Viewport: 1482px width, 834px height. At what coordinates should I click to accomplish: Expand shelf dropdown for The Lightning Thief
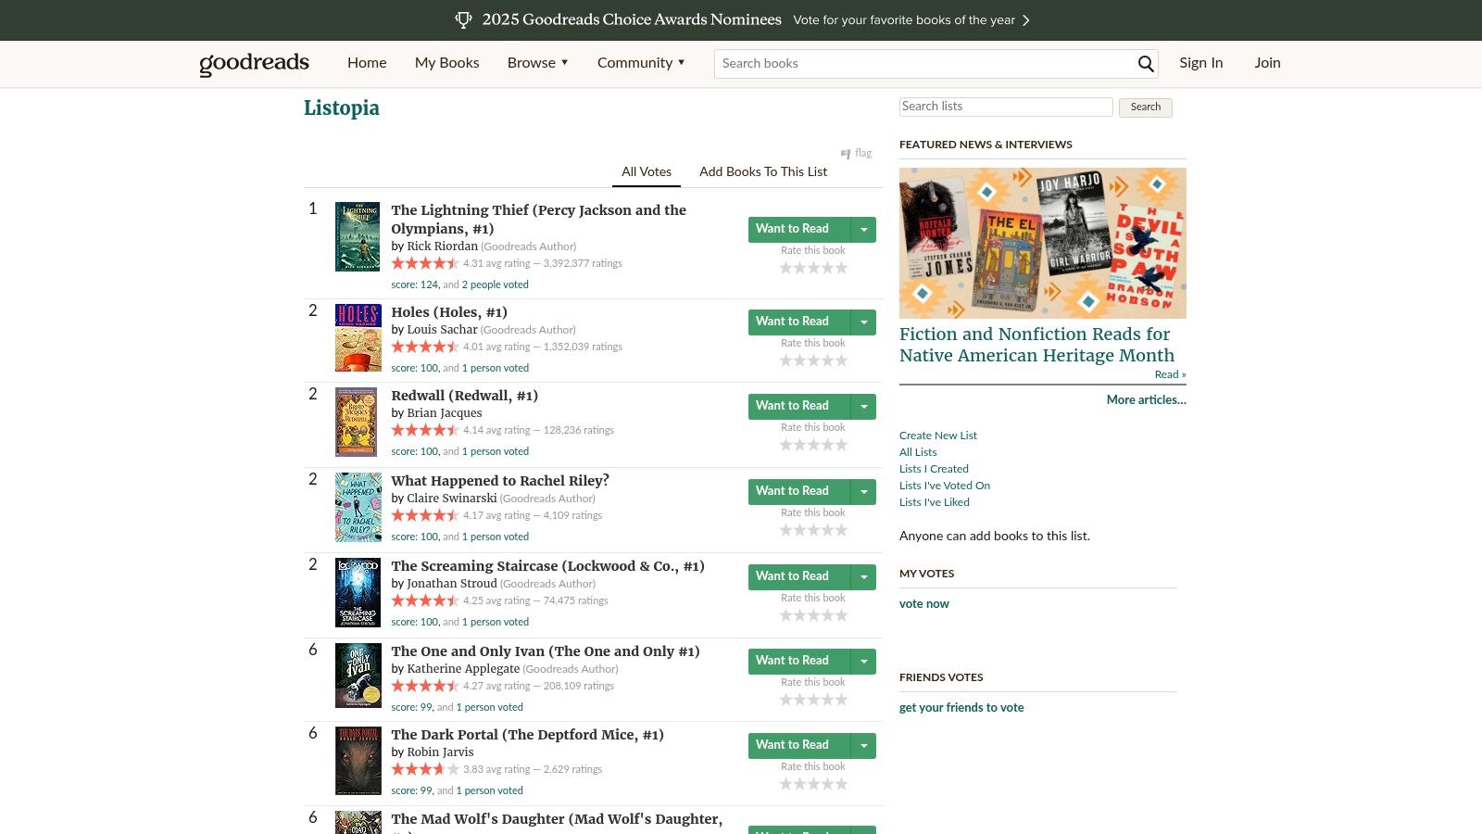(863, 230)
